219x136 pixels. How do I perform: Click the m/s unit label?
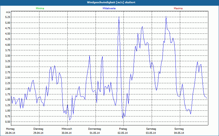tap(8, 12)
